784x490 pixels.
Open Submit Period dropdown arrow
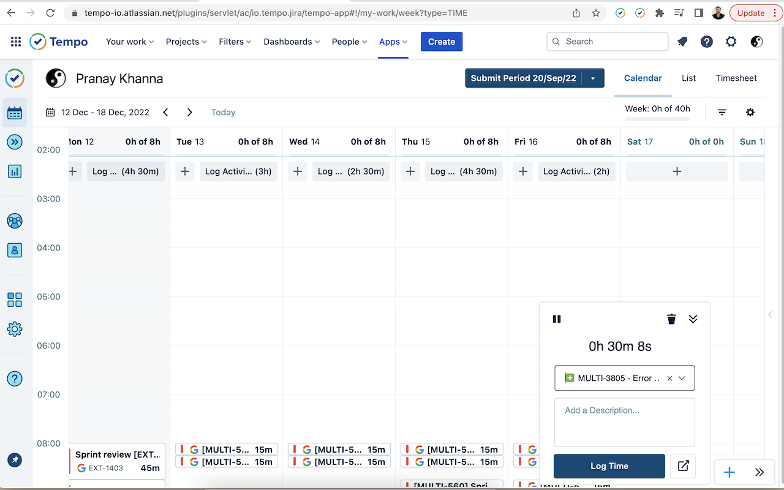click(592, 78)
